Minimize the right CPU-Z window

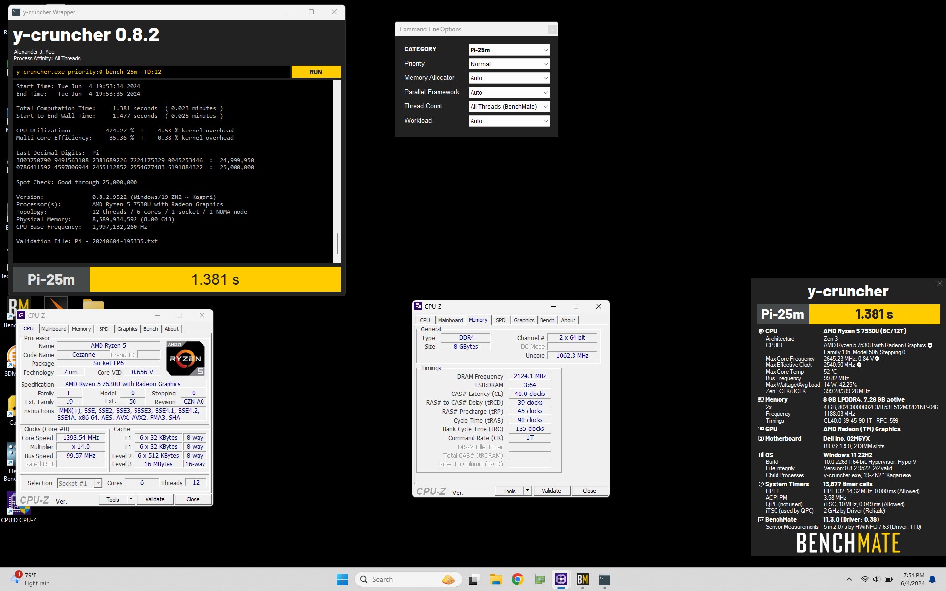[553, 306]
